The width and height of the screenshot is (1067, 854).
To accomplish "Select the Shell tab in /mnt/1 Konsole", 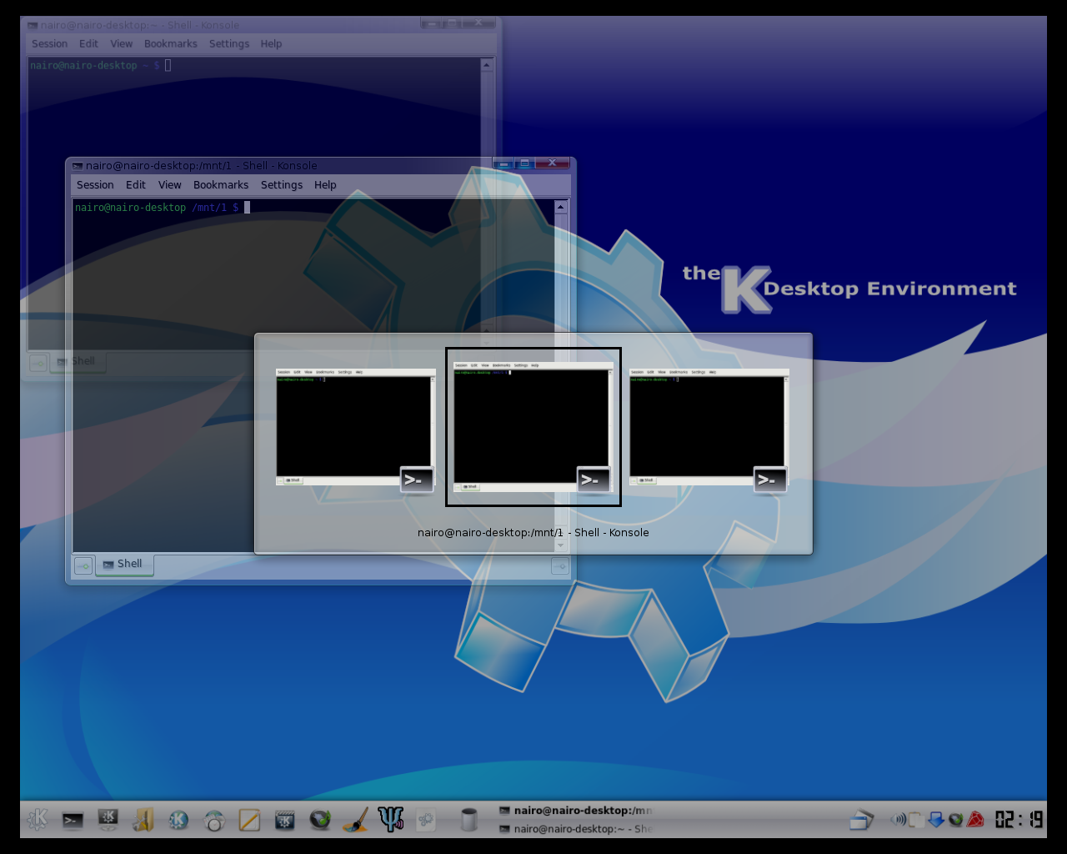I will (123, 565).
